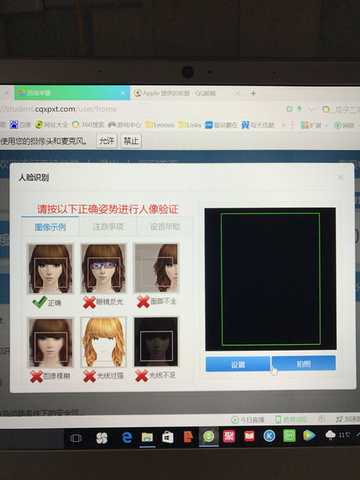The width and height of the screenshot is (360, 480).
Task: Switch to the 注意事项 tab
Action: pos(108,226)
